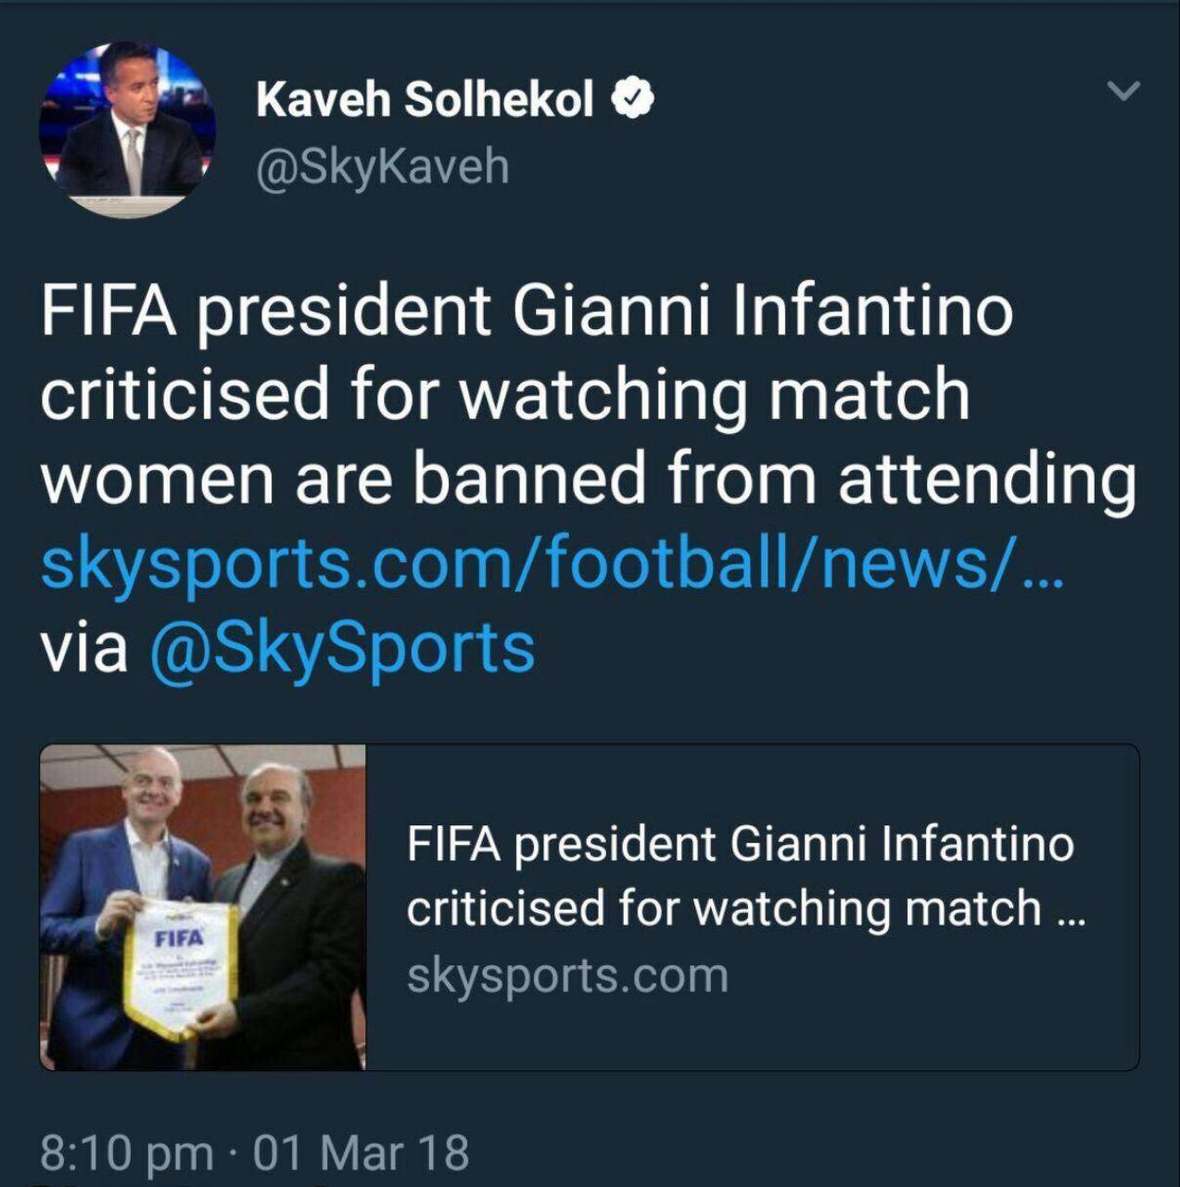Open the preview card headline text
The image size is (1180, 1187).
click(x=740, y=875)
